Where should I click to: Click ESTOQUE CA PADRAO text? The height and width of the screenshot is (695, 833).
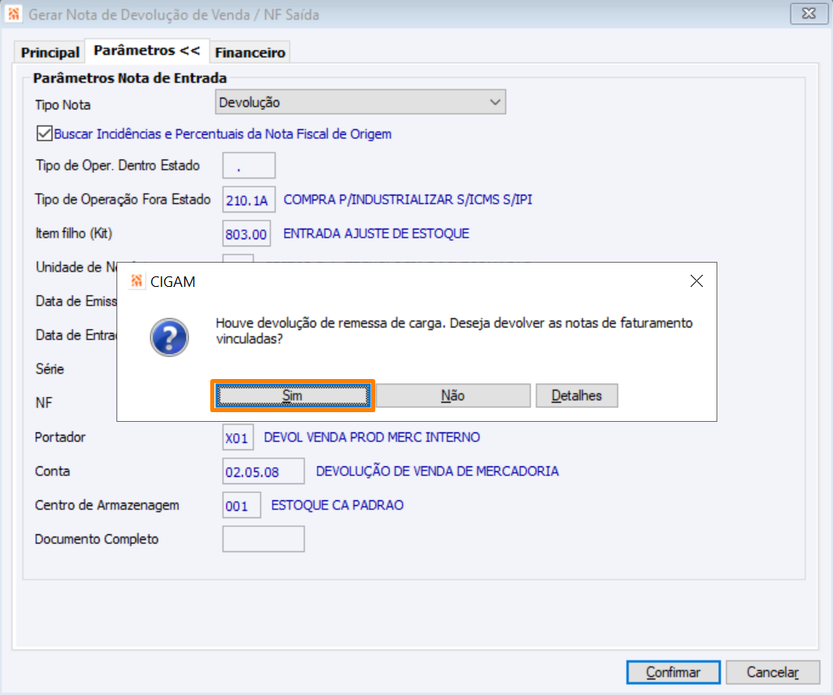pyautogui.click(x=337, y=505)
